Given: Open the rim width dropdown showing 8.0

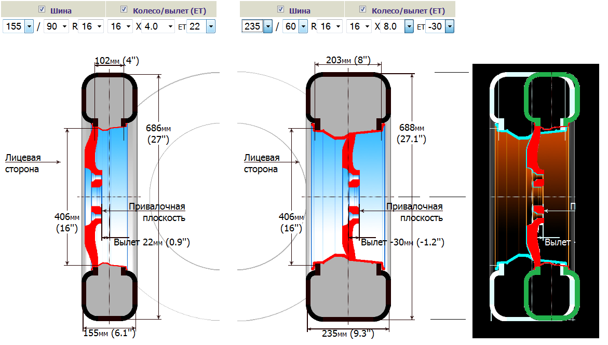Looking at the screenshot, I should pyautogui.click(x=397, y=26).
